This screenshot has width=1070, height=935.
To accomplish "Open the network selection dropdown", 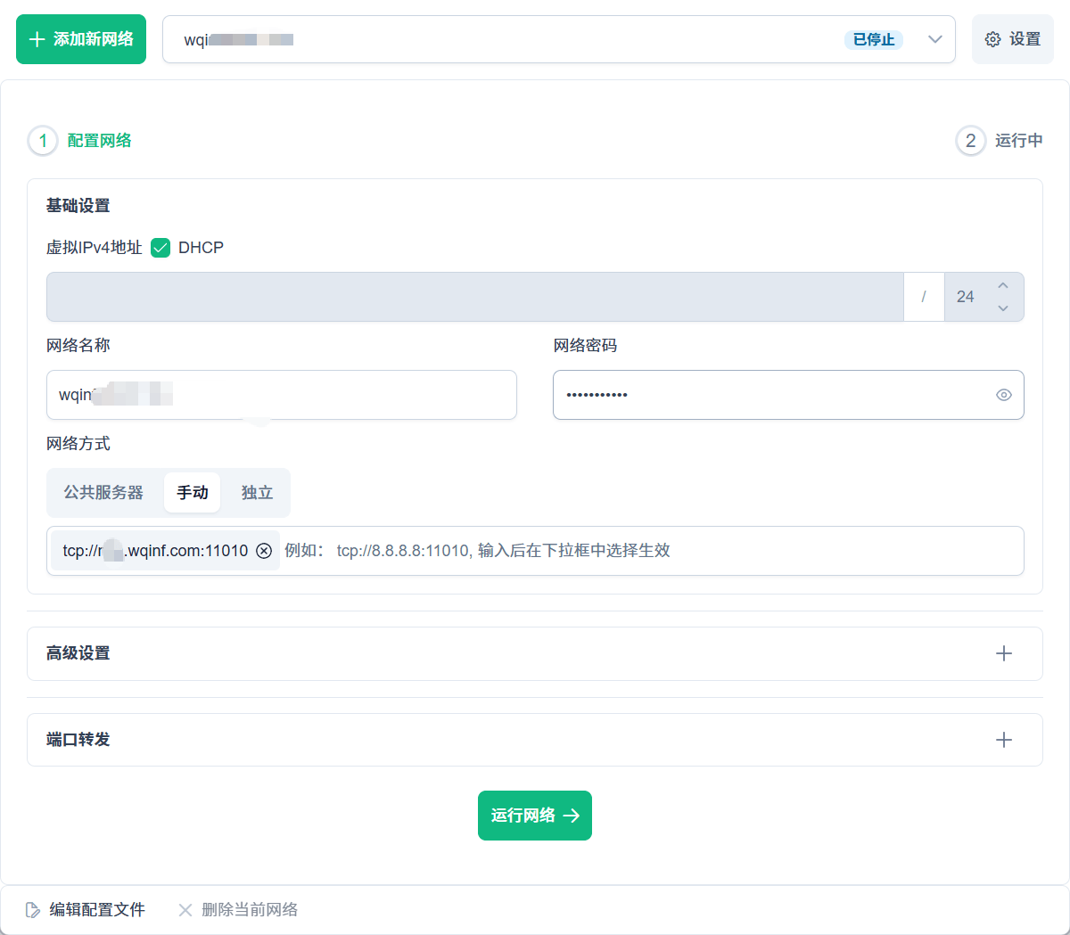I will [x=934, y=39].
